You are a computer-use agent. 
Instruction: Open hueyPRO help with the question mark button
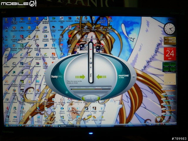click(134, 76)
